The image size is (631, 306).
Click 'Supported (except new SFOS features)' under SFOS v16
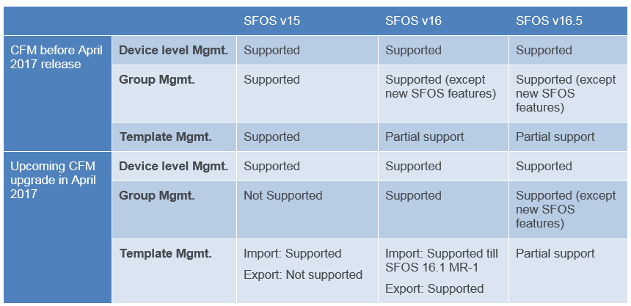click(440, 87)
